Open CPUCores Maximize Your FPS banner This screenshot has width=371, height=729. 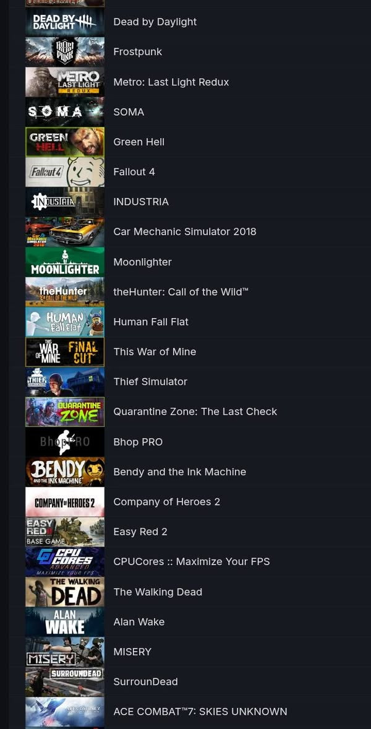click(64, 562)
